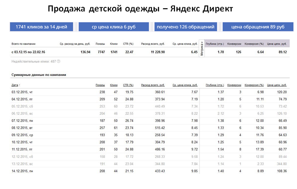Select the period 'с 03.12.15 по 22.02.16'
297x189 pixels.
tap(28, 52)
